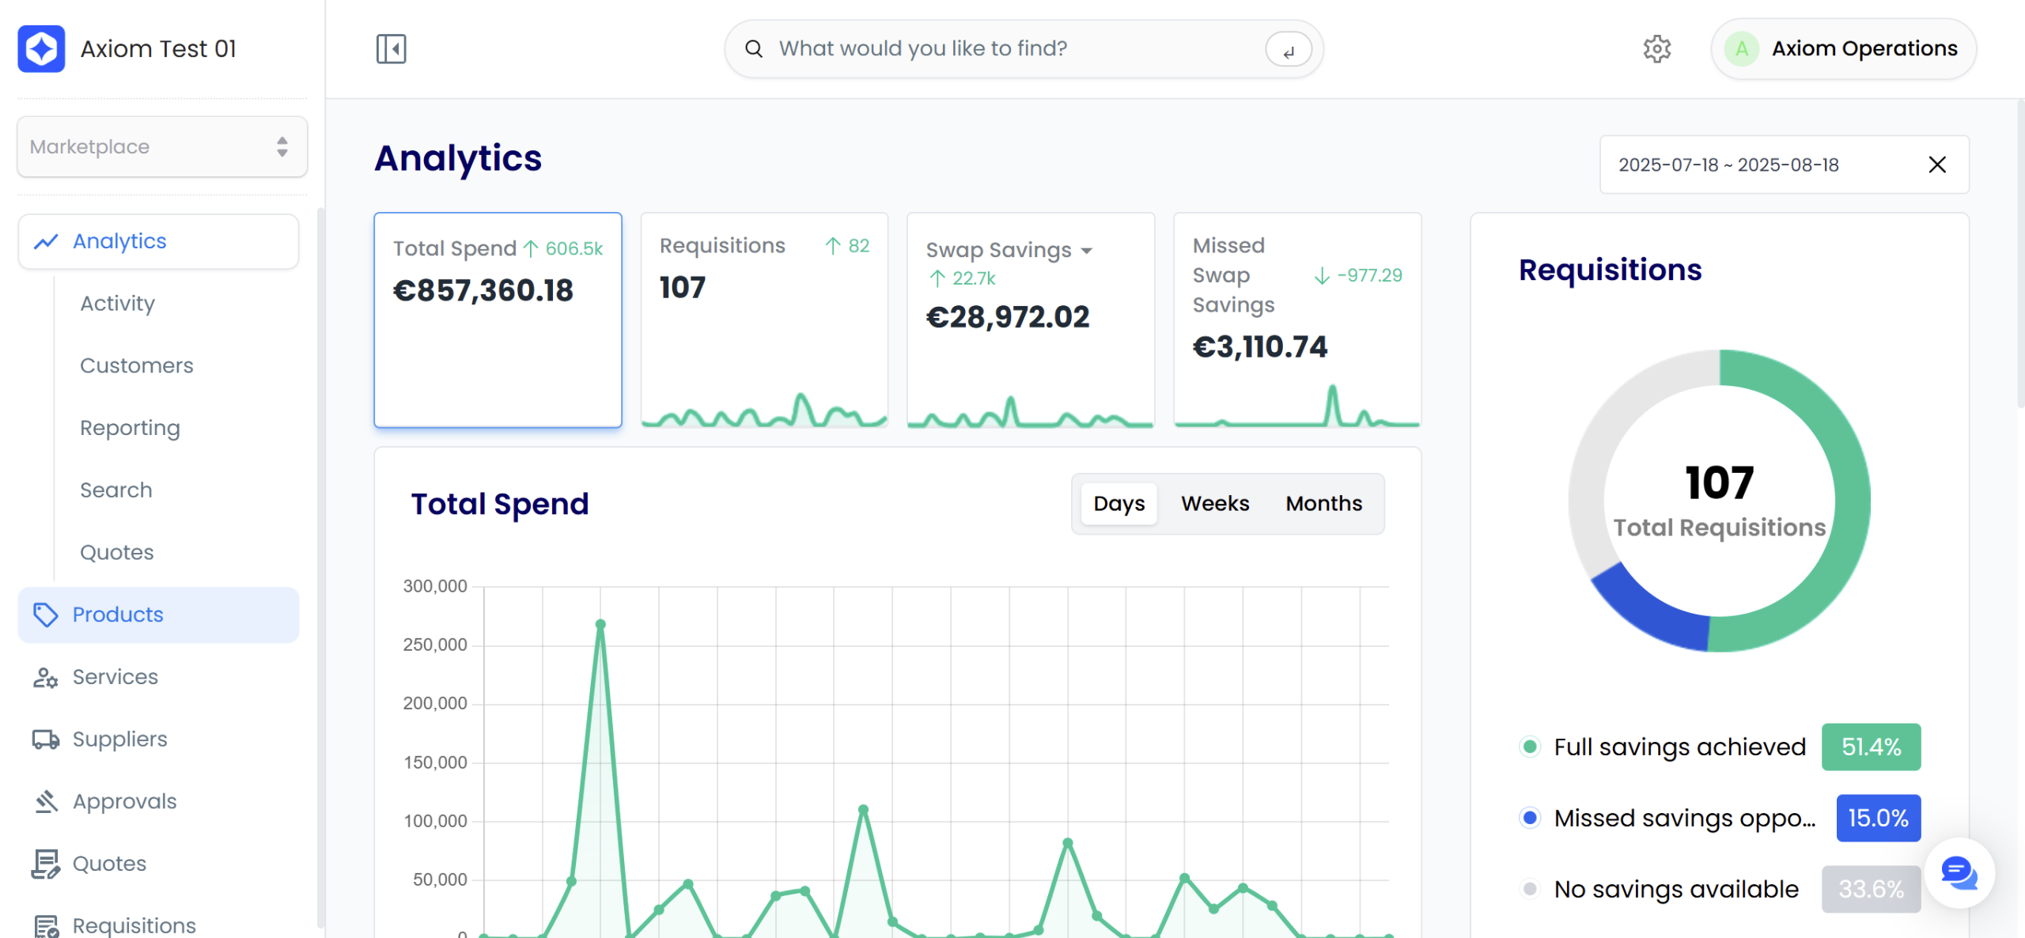Expand the Swap Savings dropdown arrow
2025x938 pixels.
(x=1087, y=251)
